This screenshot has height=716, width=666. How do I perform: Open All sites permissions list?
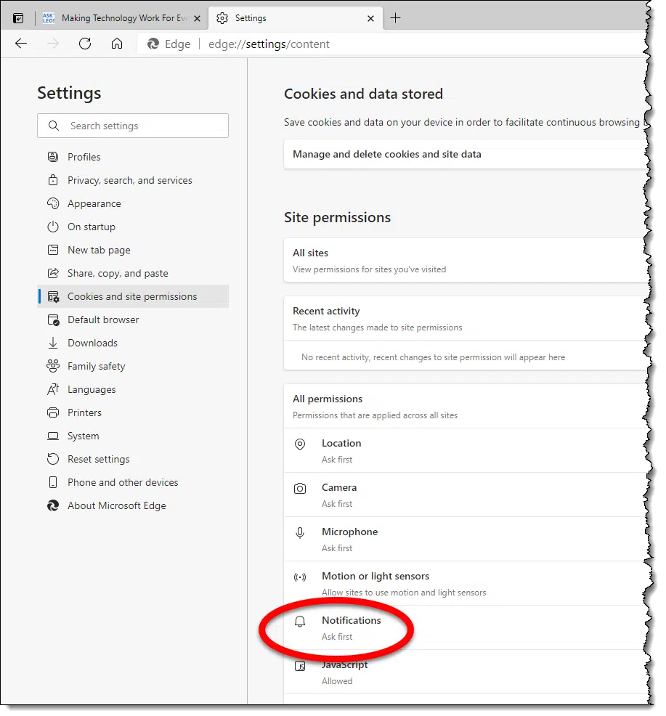coord(465,260)
